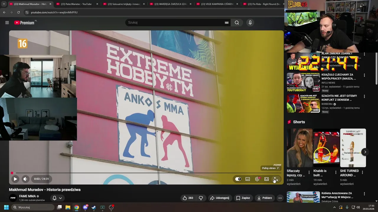Open the FAME MMA channel name link
This screenshot has width=378, height=212.
pos(27,196)
